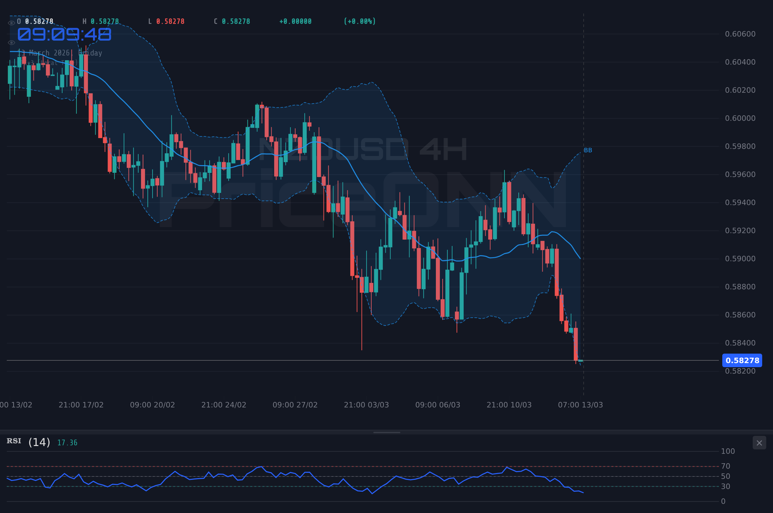Viewport: 773px width, 513px height.
Task: Click the blue 0.58278 current price tag
Action: (742, 360)
